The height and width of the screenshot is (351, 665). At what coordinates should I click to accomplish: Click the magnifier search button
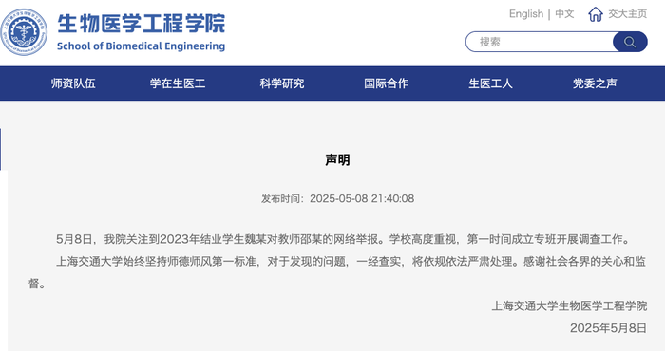(630, 42)
